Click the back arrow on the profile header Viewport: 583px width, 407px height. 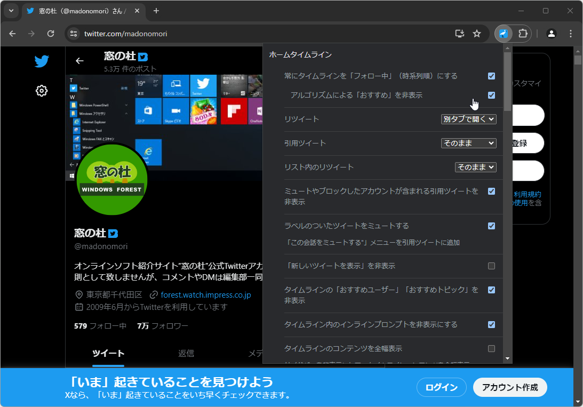click(x=79, y=61)
